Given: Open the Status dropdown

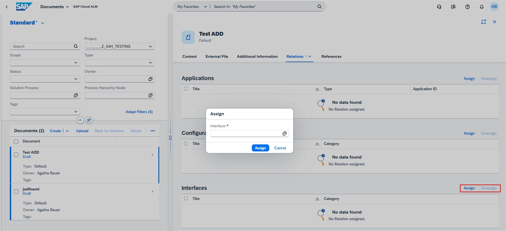Looking at the screenshot, I should tap(76, 79).
